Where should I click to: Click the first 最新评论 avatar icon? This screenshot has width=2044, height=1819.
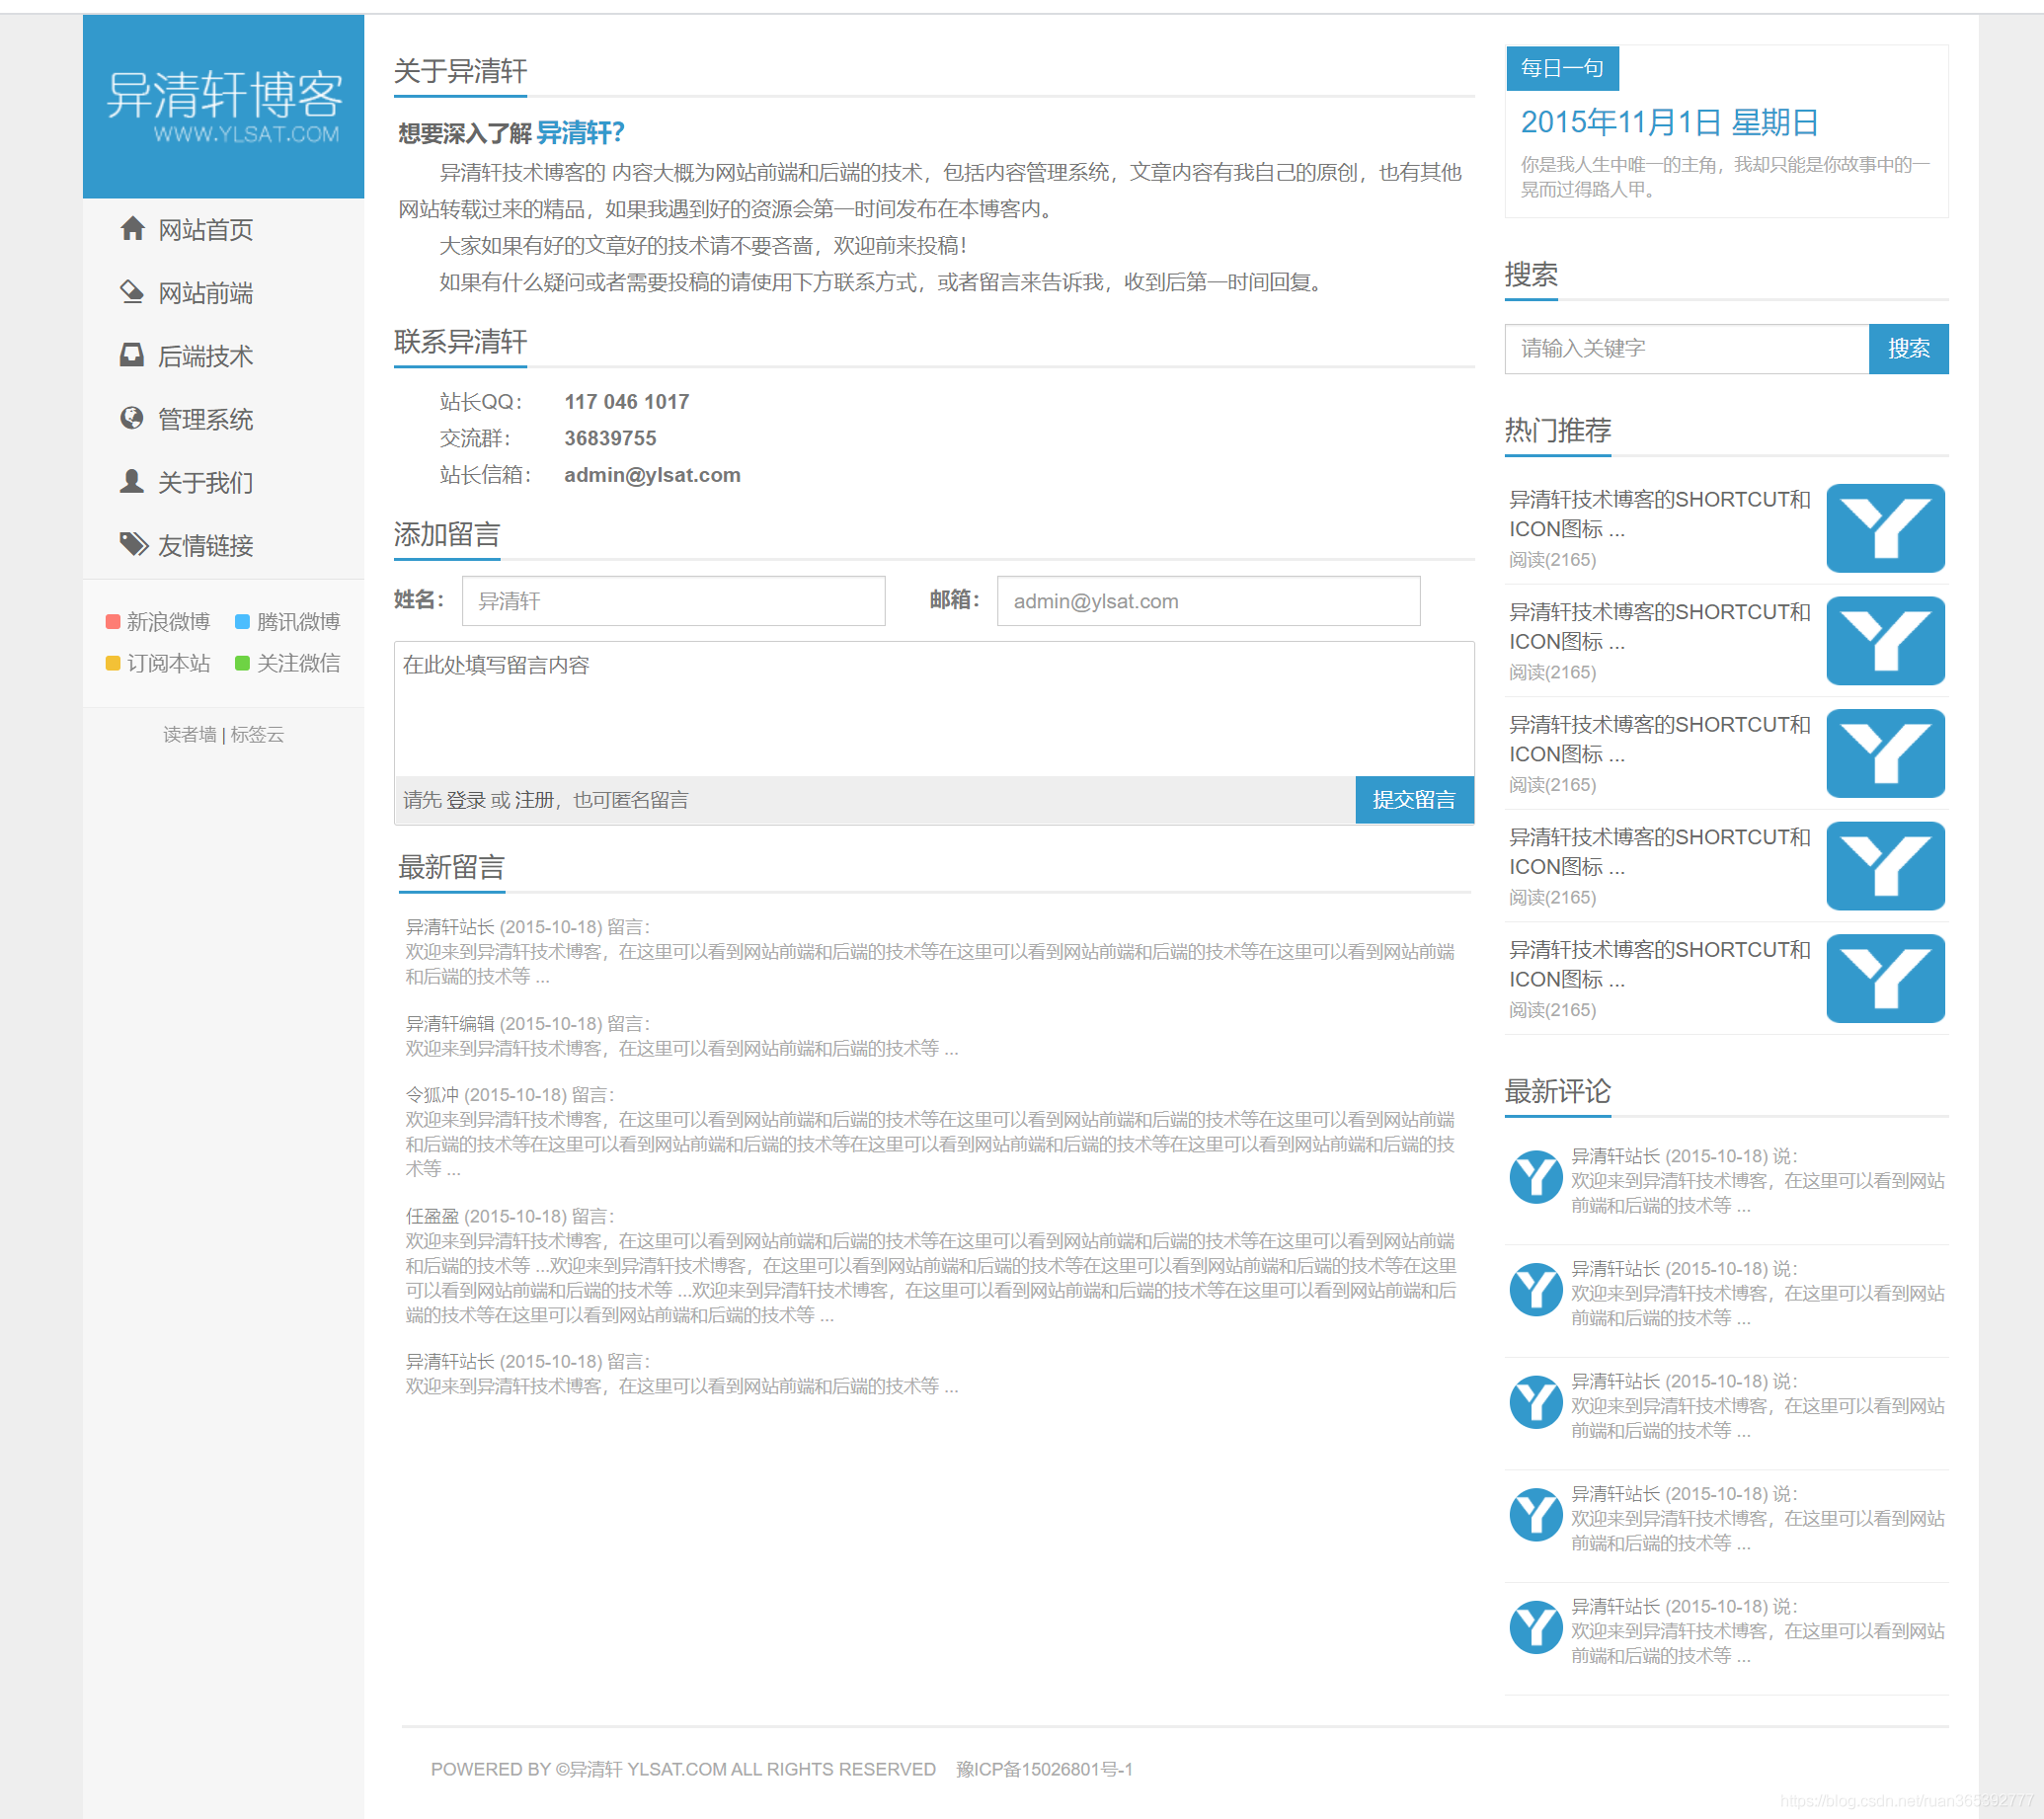pyautogui.click(x=1536, y=1177)
